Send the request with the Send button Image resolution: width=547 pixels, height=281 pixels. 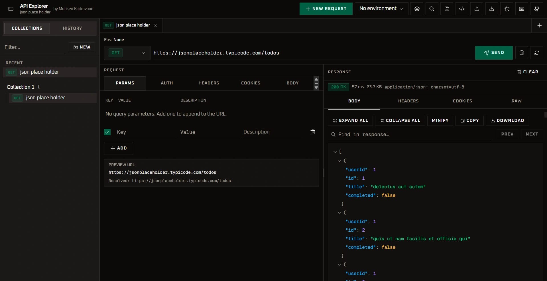pos(494,53)
